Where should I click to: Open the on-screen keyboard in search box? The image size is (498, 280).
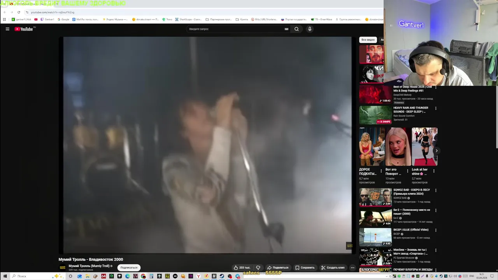286,29
